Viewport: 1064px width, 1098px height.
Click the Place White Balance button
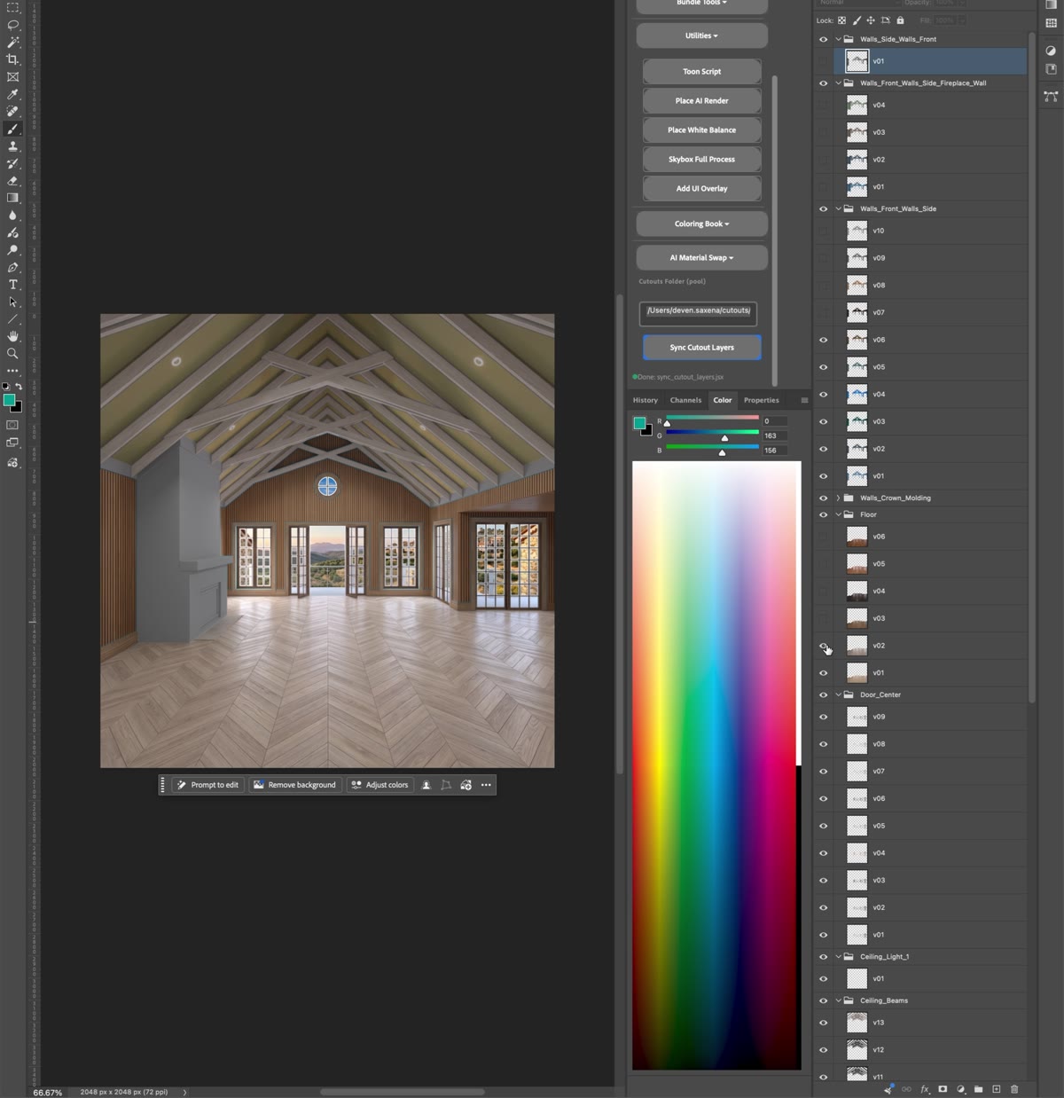[x=701, y=130]
